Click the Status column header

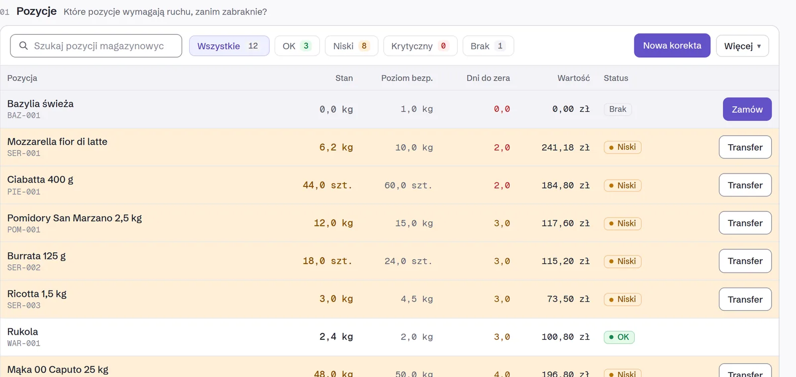[x=616, y=78]
